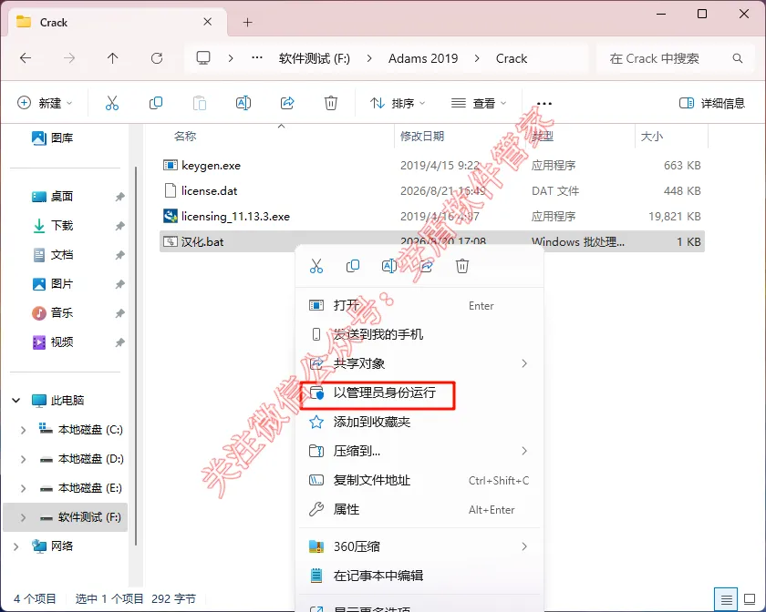Viewport: 766px width, 612px height.
Task: Click the Rename icon in the toolbar
Action: click(243, 103)
